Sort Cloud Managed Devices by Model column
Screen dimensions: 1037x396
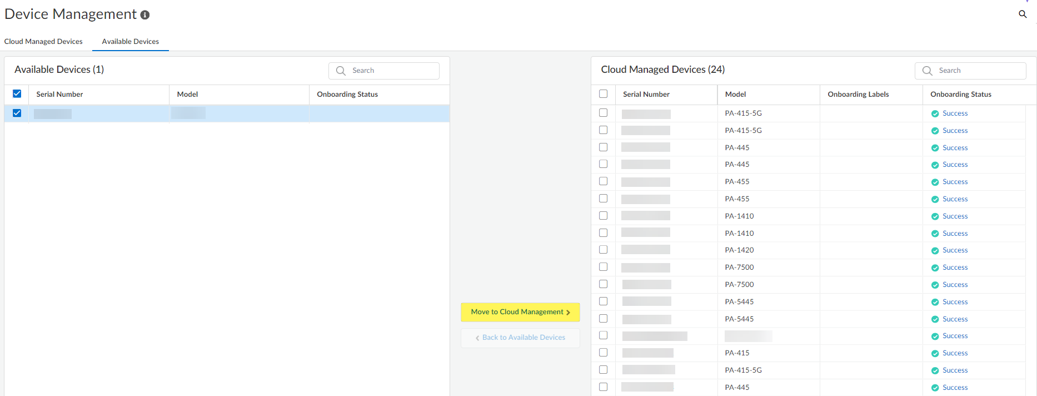pos(735,95)
